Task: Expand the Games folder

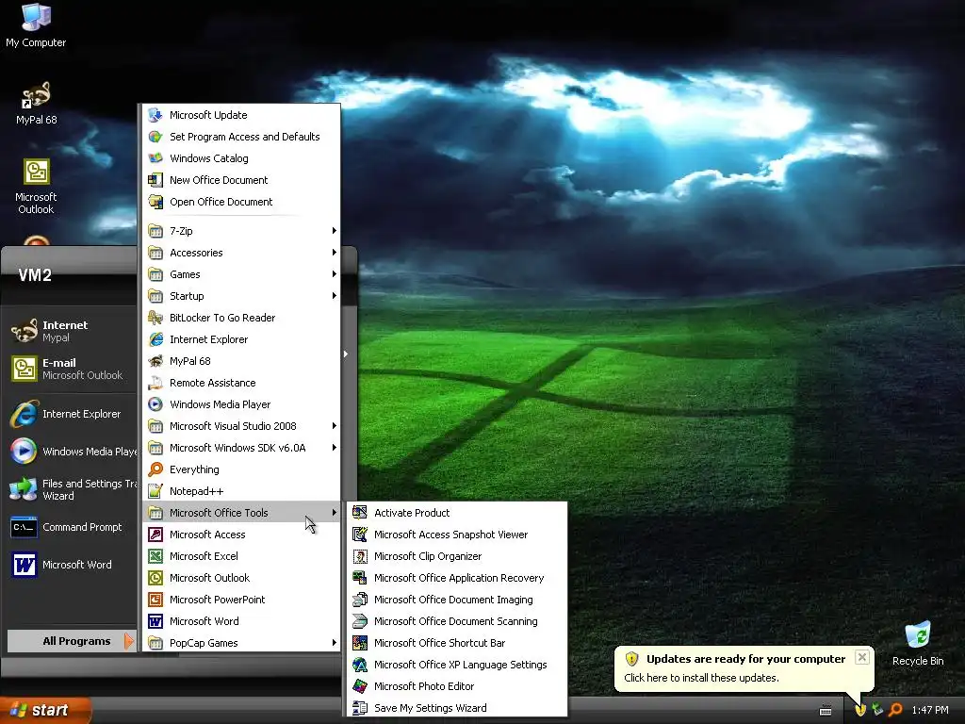Action: click(240, 274)
